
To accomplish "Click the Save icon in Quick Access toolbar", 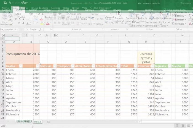I will [5, 2].
